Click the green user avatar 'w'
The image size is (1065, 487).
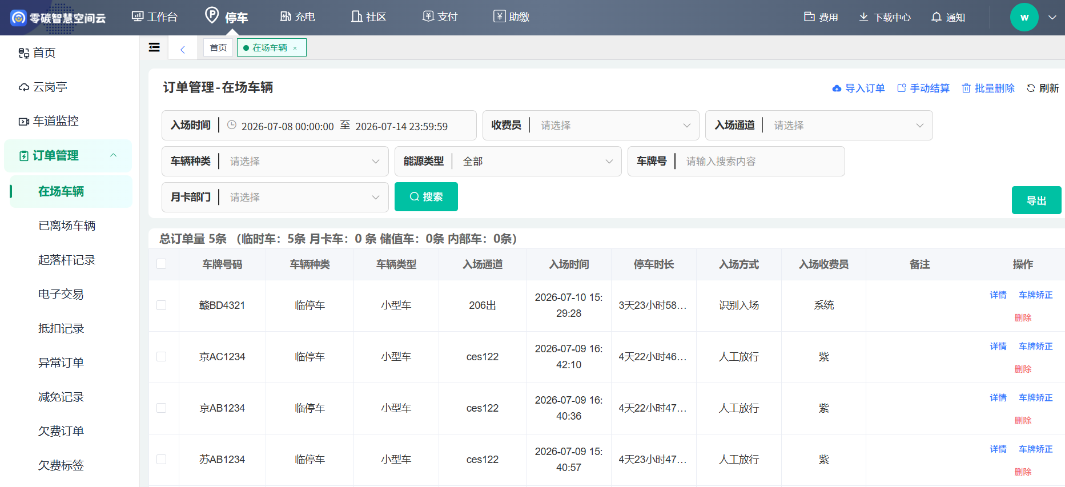coord(1024,17)
